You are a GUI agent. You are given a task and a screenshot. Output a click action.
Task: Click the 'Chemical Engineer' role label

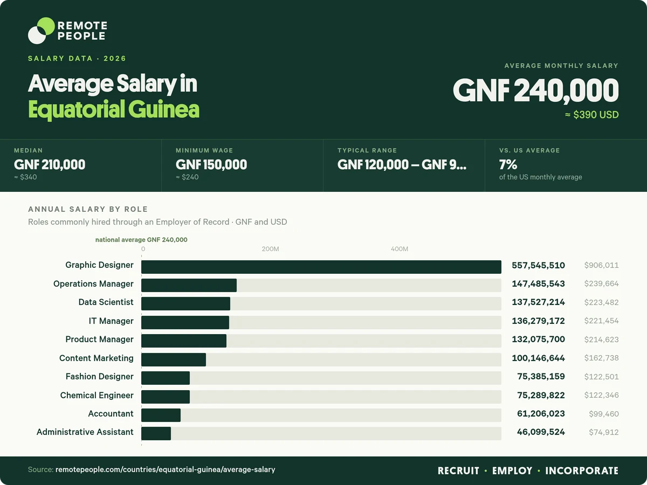click(97, 395)
